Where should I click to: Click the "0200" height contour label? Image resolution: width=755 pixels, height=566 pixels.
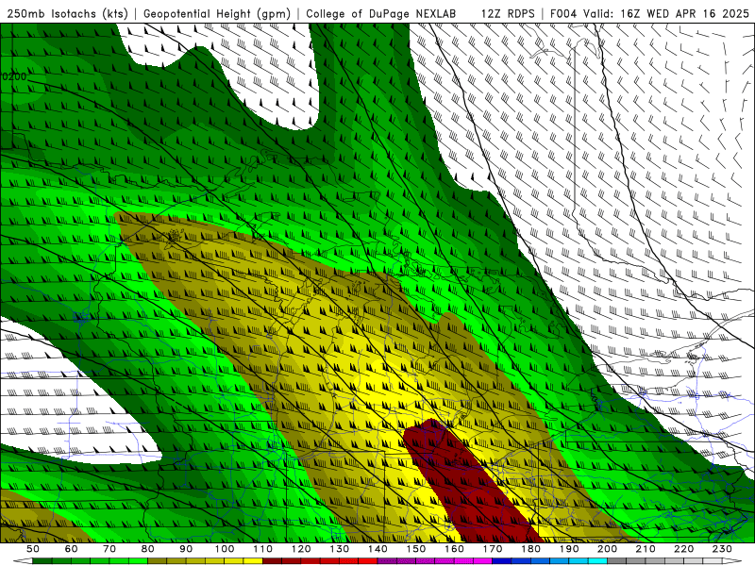coord(14,76)
